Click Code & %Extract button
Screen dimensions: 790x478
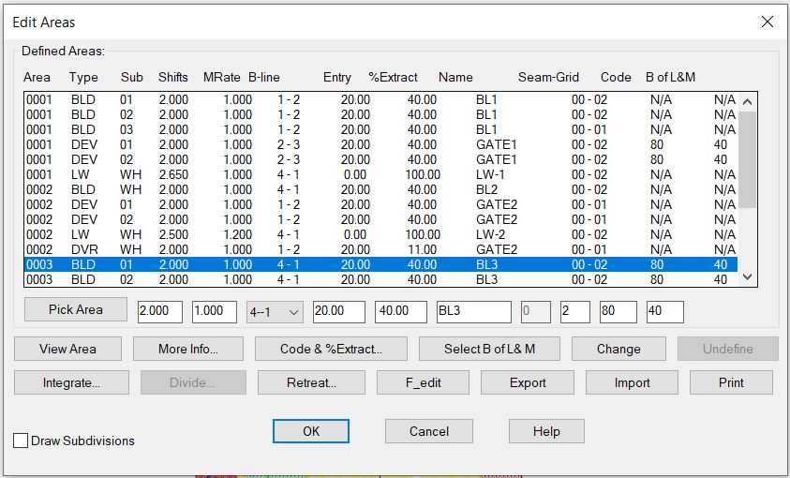pyautogui.click(x=331, y=349)
